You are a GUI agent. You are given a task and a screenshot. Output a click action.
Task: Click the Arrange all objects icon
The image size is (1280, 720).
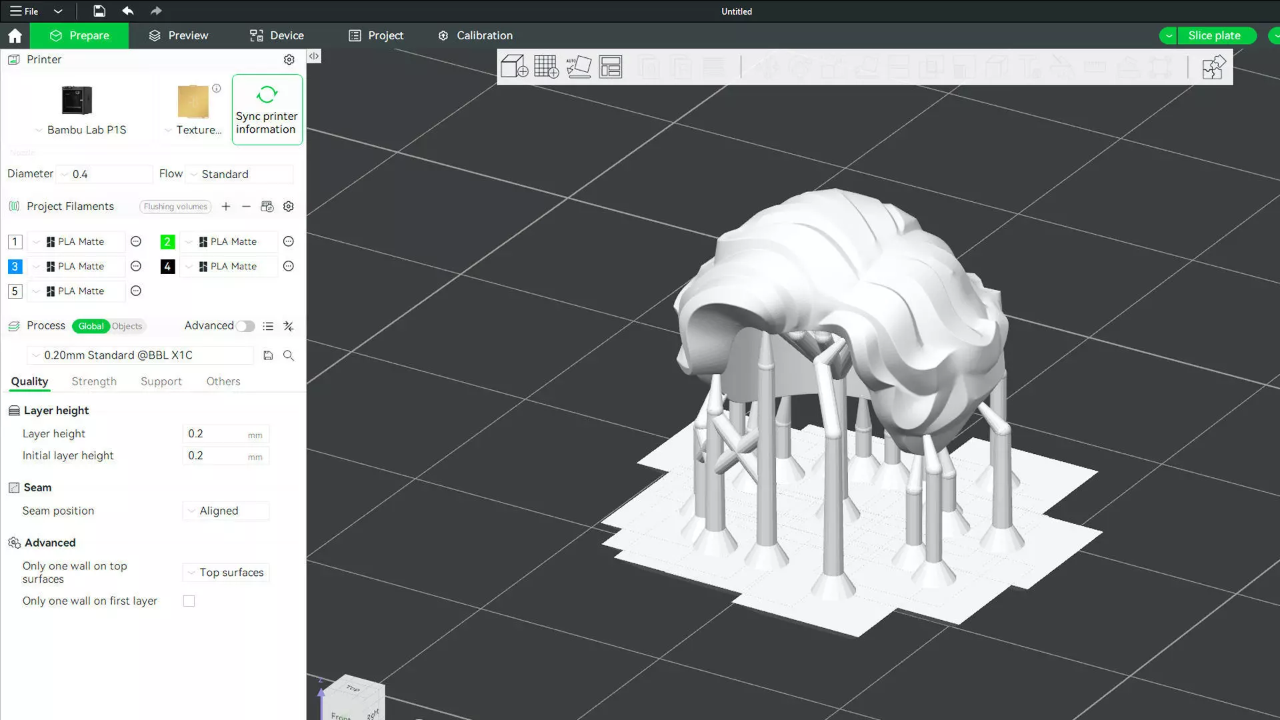[x=610, y=67]
